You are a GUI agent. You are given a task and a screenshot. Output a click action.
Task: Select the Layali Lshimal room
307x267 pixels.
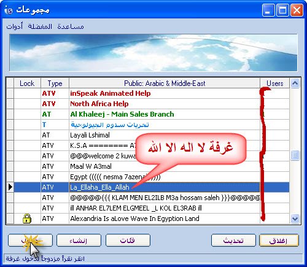165,135
